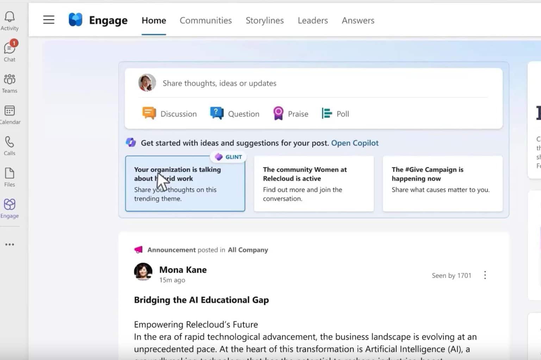Click the Empowering Relecloud's Future line
Image resolution: width=541 pixels, height=360 pixels.
pyautogui.click(x=196, y=324)
